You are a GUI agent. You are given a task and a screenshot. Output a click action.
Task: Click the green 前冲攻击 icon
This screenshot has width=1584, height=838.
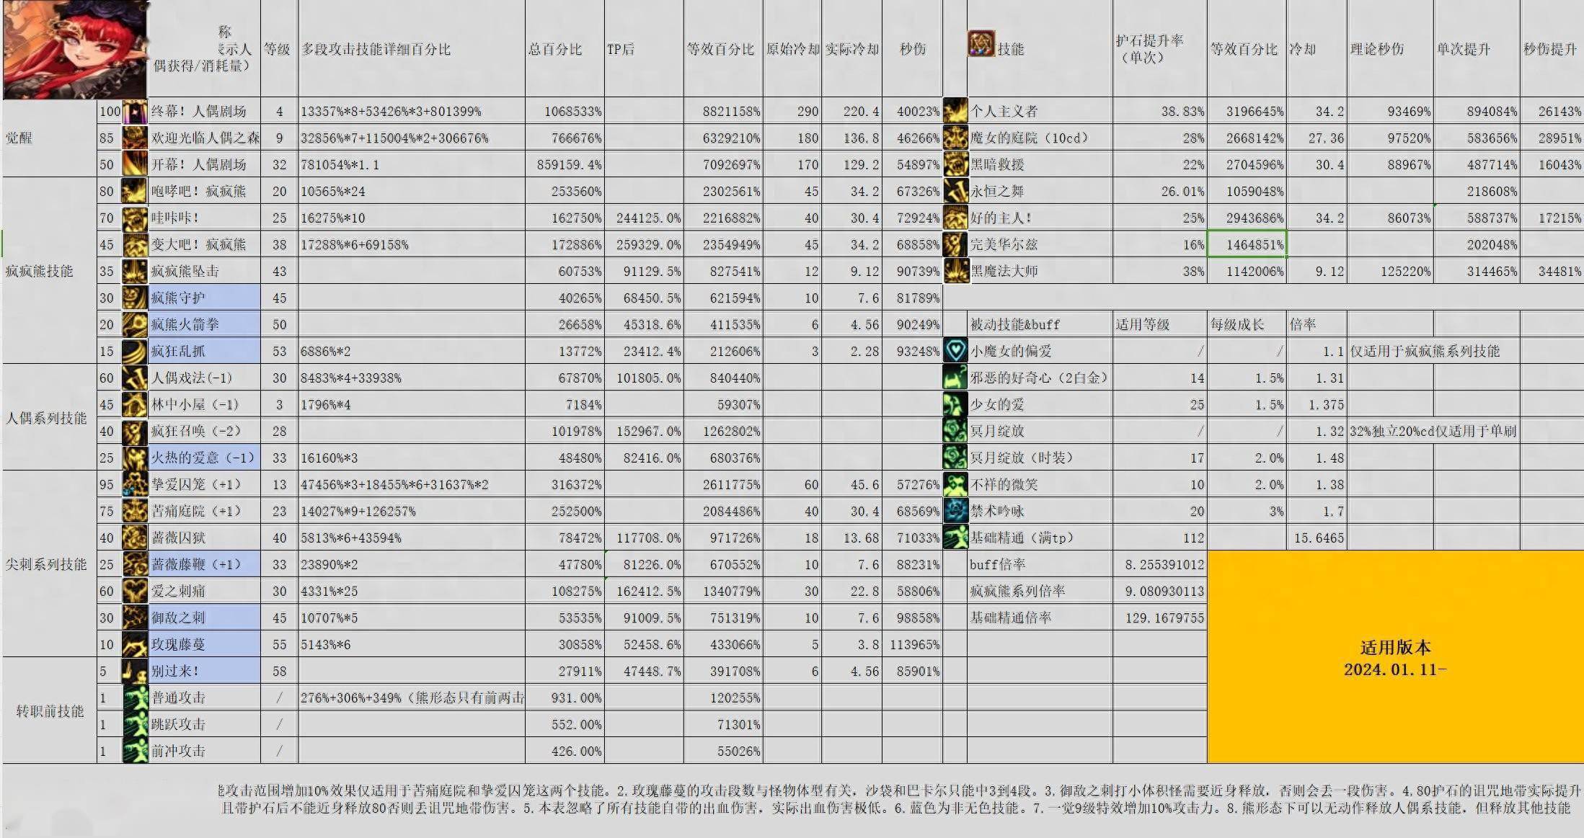pyautogui.click(x=135, y=751)
